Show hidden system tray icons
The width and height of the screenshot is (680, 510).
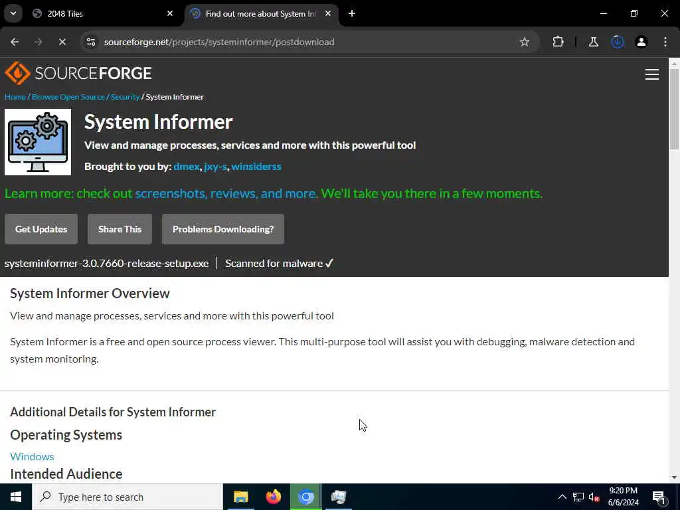point(562,497)
